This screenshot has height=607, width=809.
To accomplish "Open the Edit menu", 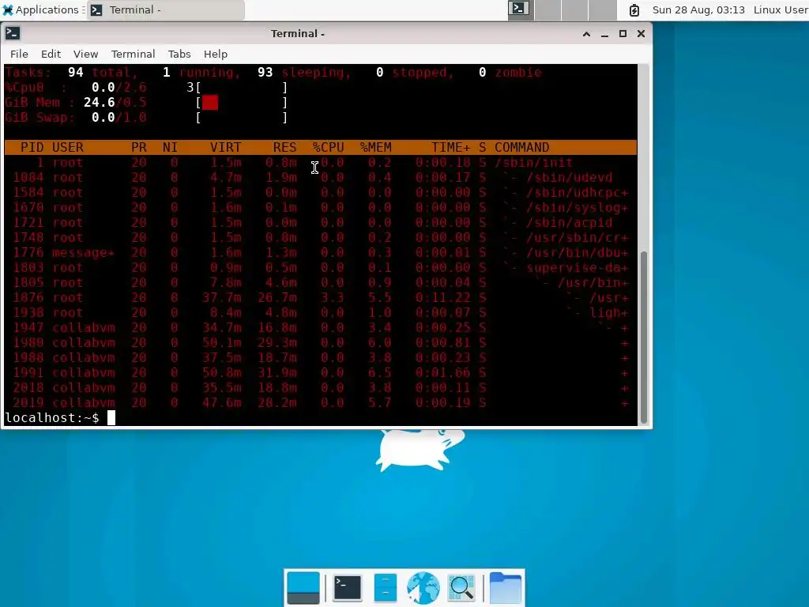I will click(51, 55).
